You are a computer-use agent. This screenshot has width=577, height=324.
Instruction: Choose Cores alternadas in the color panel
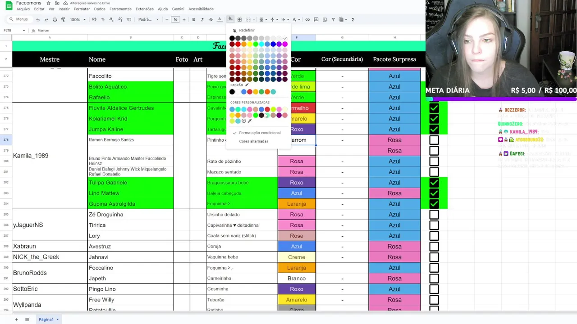tap(254, 141)
